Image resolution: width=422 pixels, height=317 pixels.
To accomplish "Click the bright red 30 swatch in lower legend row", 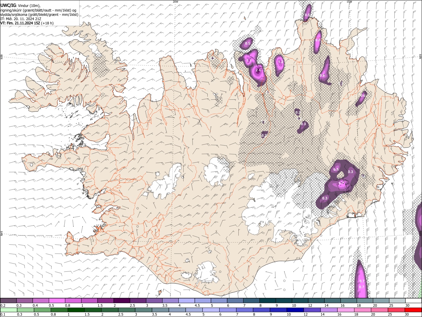I will tap(413, 310).
